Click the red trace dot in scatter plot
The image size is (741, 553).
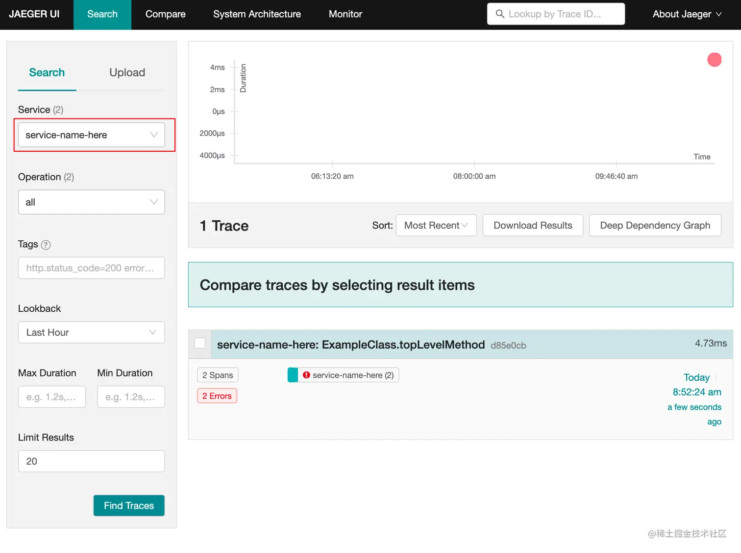coord(715,60)
